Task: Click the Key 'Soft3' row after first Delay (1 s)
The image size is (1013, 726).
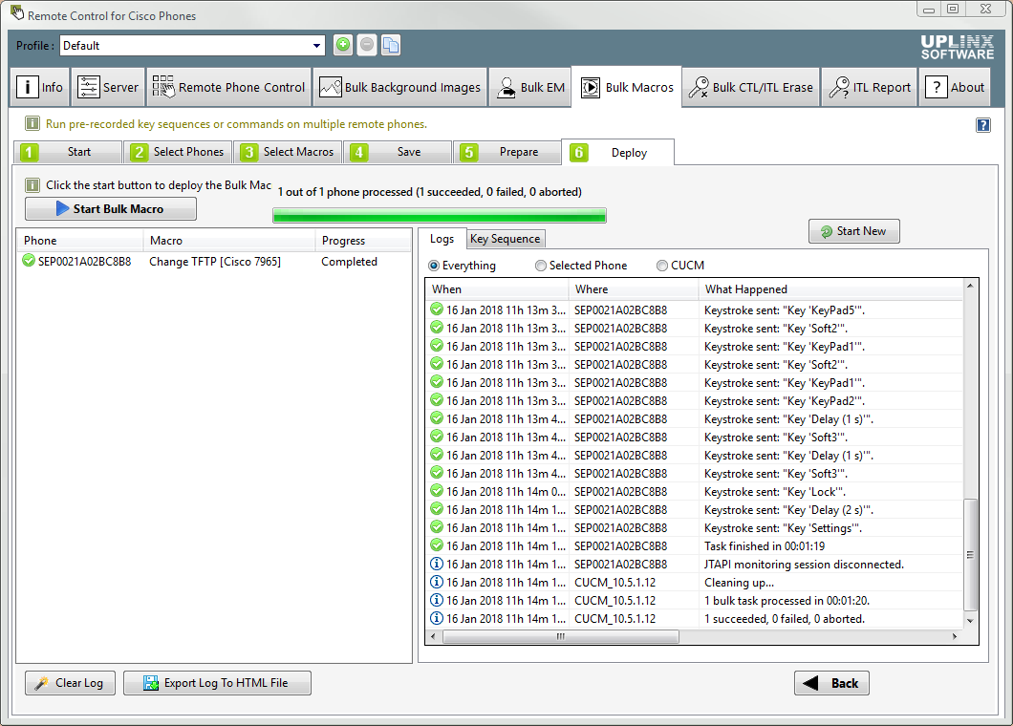Action: (x=695, y=438)
